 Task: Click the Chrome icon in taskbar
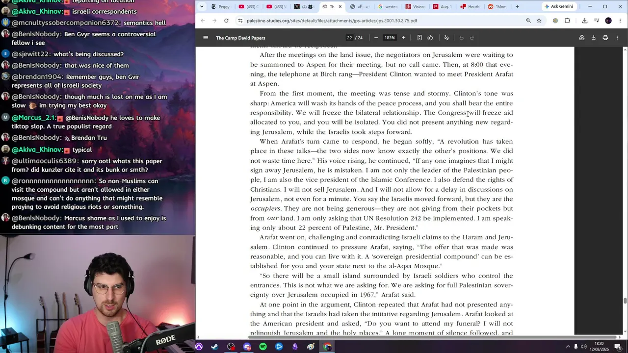327,347
